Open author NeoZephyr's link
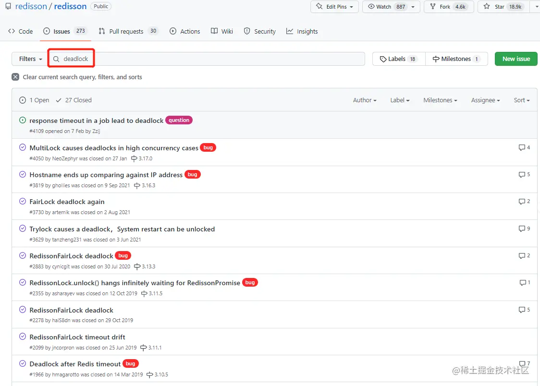 click(x=65, y=158)
